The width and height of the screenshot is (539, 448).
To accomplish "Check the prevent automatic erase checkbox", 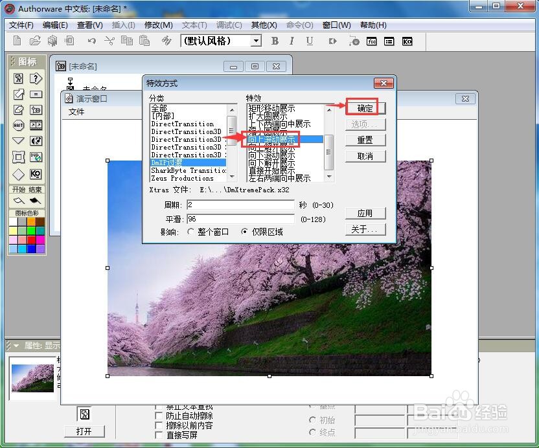I will tap(159, 416).
